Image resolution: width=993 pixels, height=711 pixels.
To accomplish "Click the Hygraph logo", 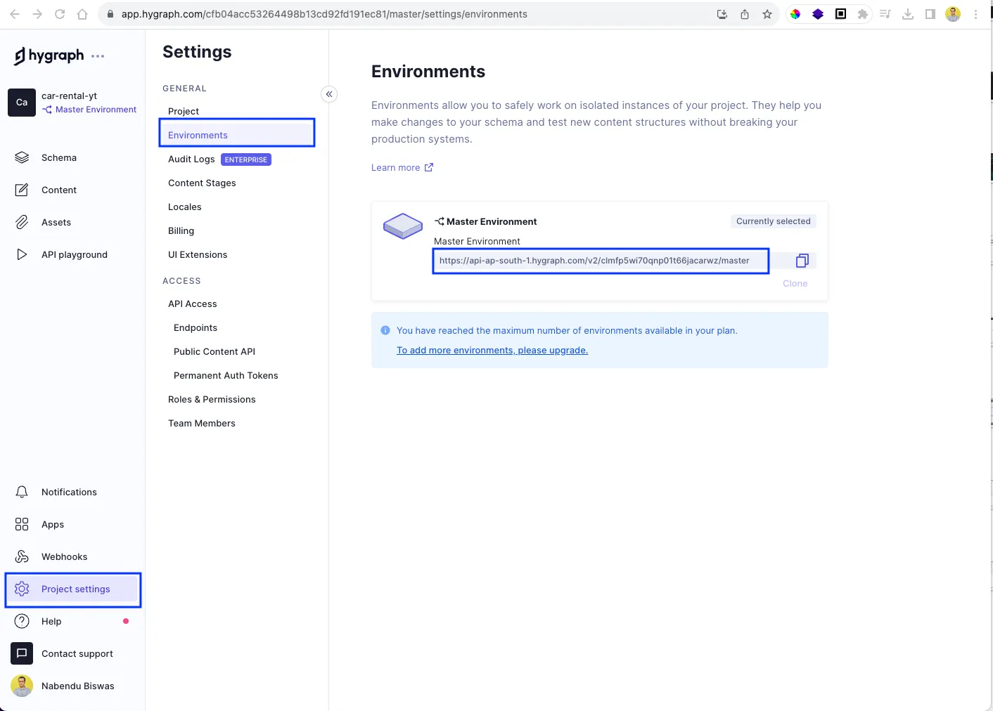I will pos(49,56).
